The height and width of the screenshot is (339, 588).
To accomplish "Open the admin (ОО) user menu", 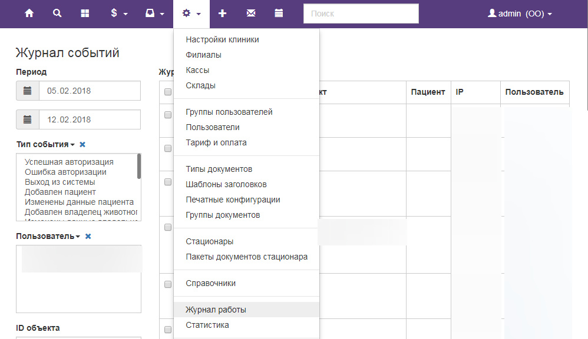I will click(520, 14).
